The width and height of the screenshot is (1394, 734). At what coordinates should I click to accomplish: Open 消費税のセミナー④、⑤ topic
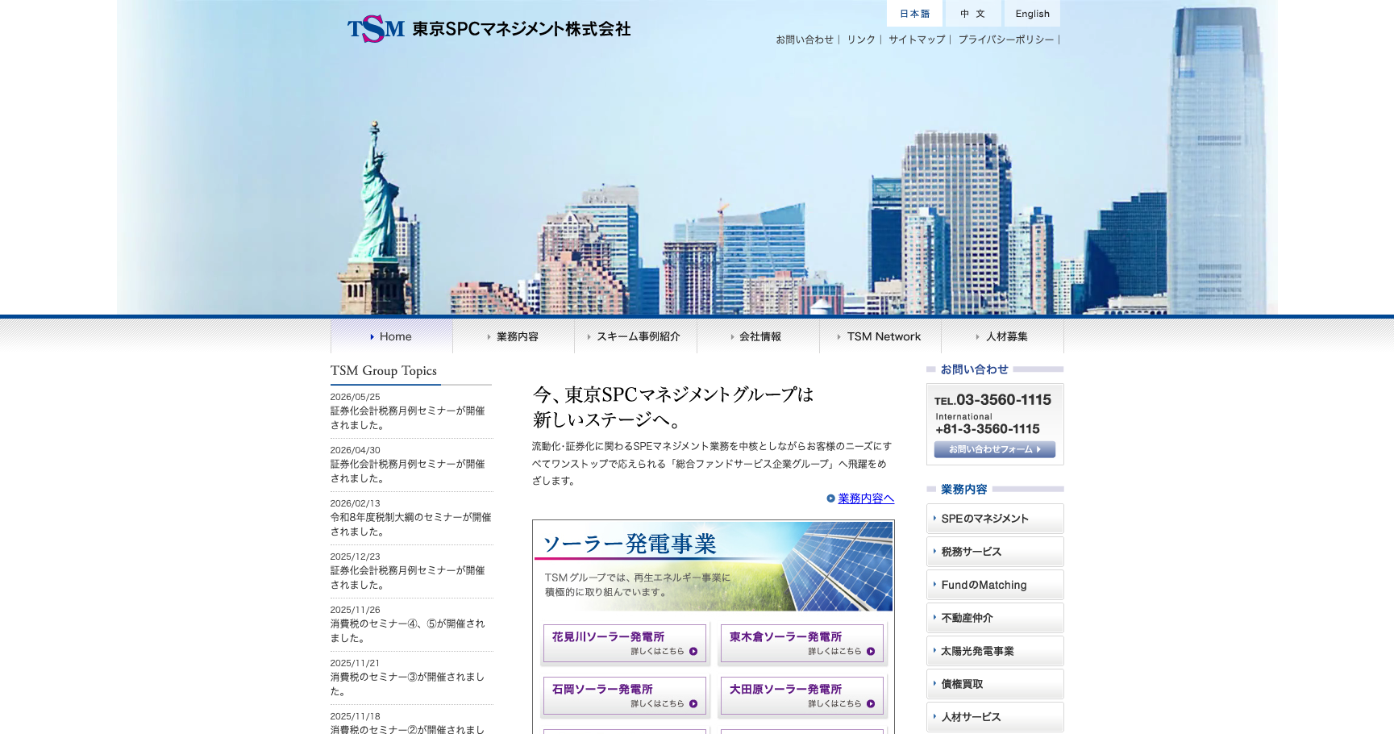[408, 631]
